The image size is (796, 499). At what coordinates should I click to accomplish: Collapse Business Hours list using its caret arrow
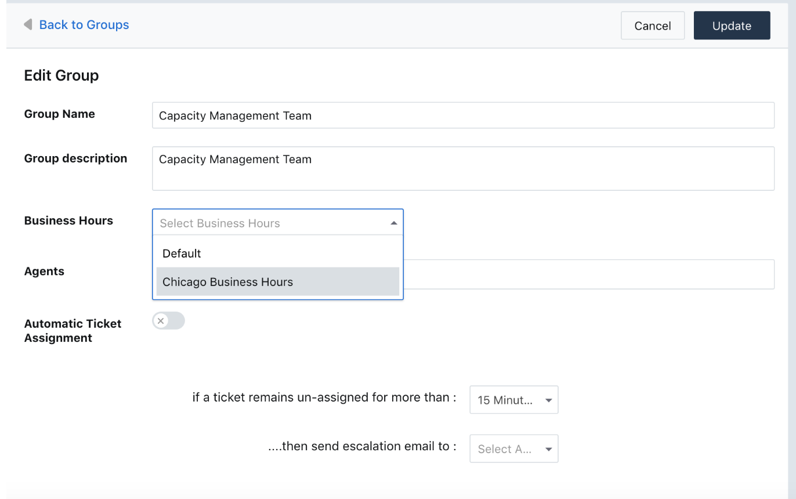(x=394, y=223)
